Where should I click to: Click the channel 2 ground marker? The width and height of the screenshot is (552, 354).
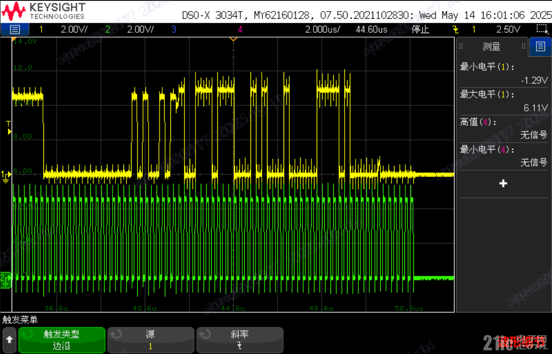pyautogui.click(x=6, y=279)
